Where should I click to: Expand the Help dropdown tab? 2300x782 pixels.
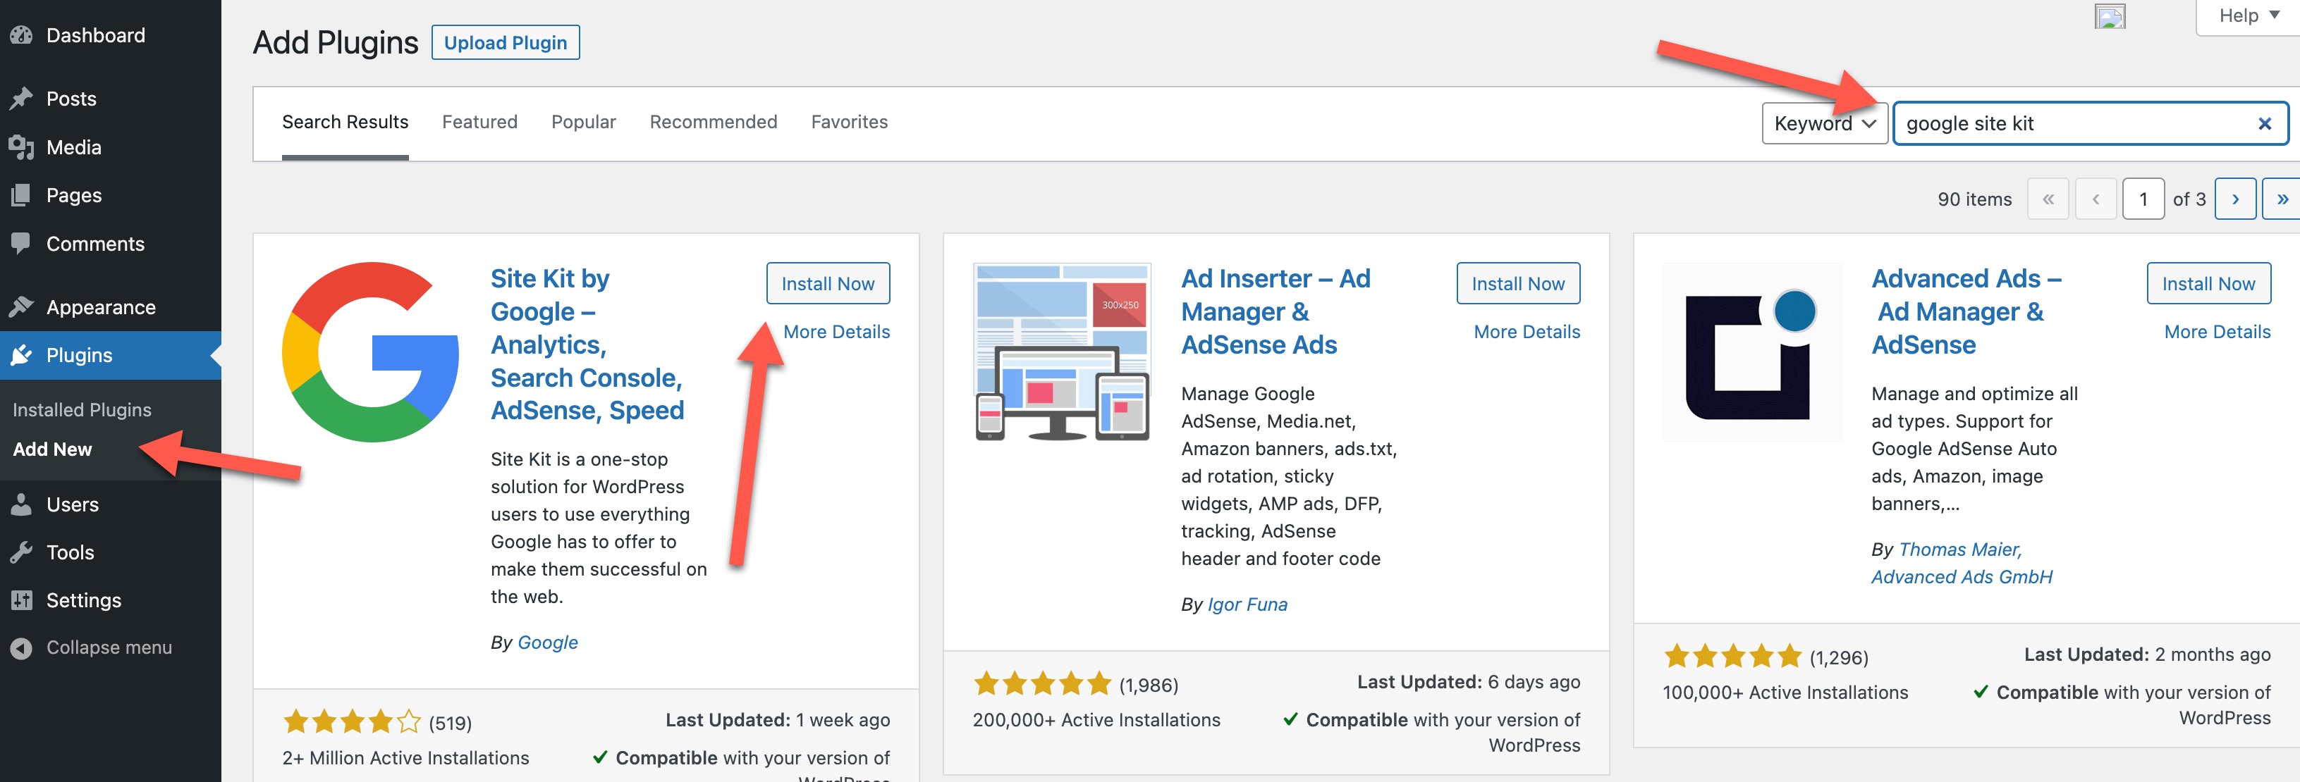pos(2249,15)
